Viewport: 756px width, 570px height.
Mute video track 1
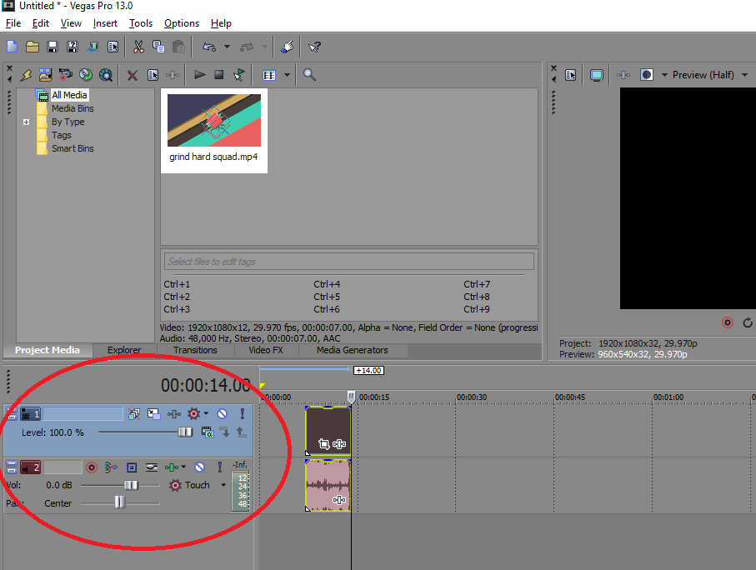pos(223,414)
